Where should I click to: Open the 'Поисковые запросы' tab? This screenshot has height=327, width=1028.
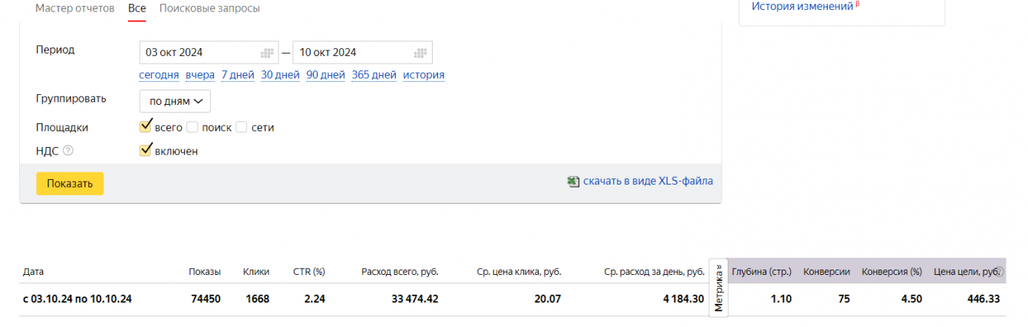tap(209, 8)
